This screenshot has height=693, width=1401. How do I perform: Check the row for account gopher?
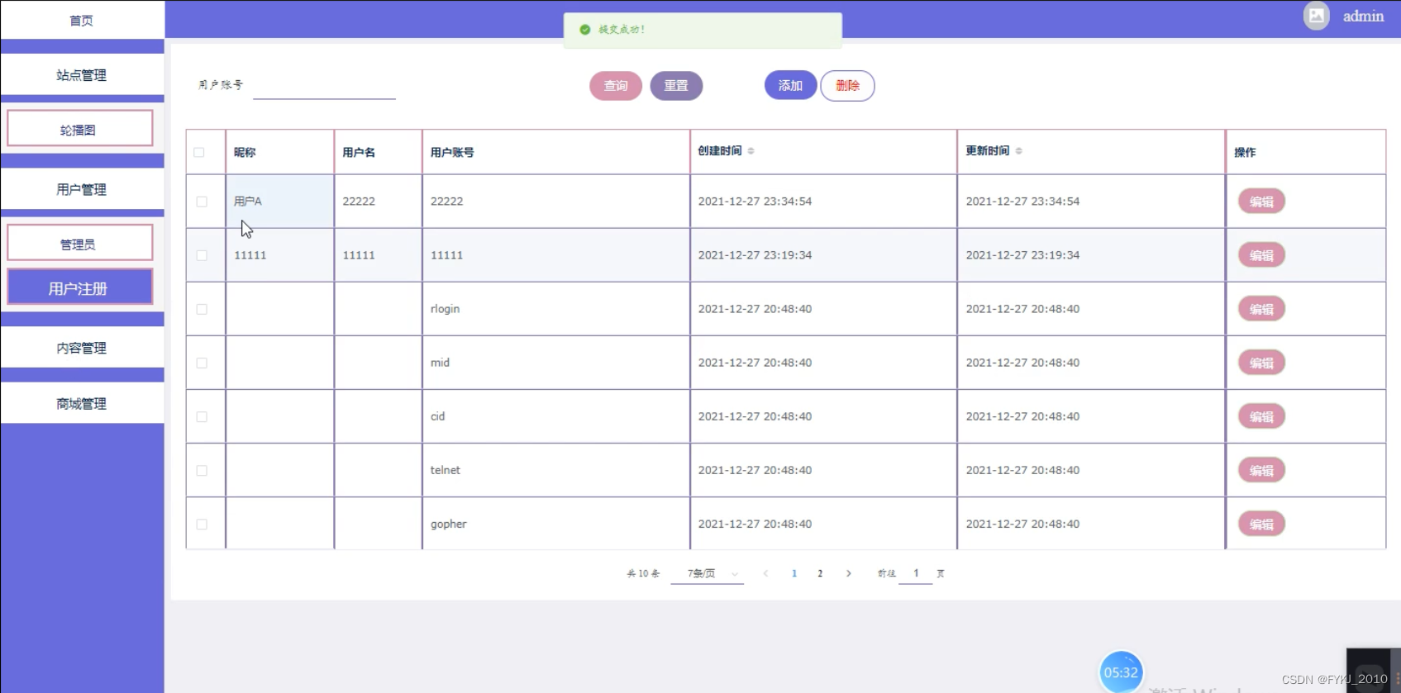[202, 524]
